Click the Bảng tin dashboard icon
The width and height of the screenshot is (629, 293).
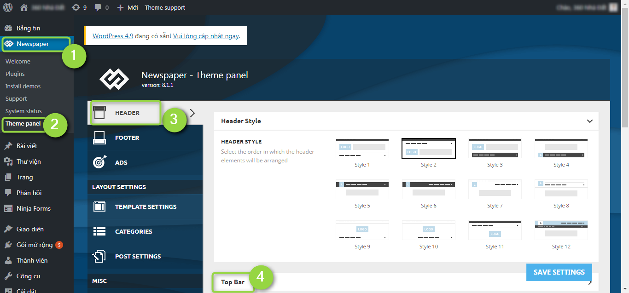coord(8,28)
